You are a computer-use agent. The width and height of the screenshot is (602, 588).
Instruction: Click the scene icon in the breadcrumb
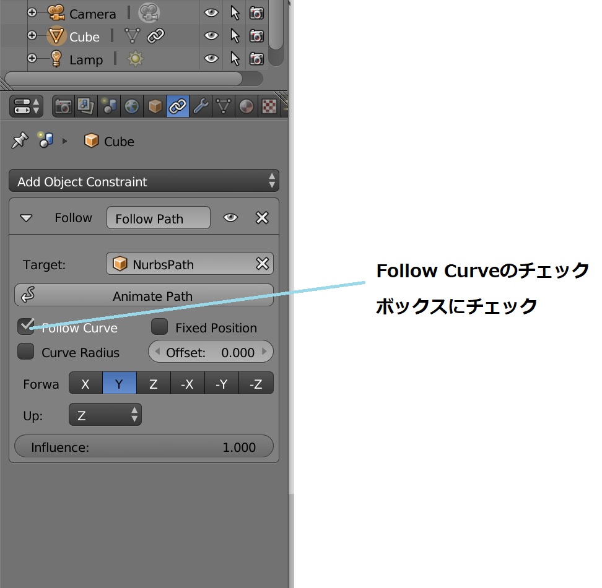[46, 140]
